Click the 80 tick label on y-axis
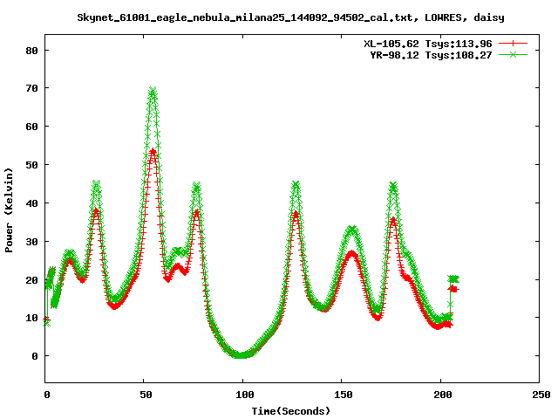558x419 pixels. [31, 51]
